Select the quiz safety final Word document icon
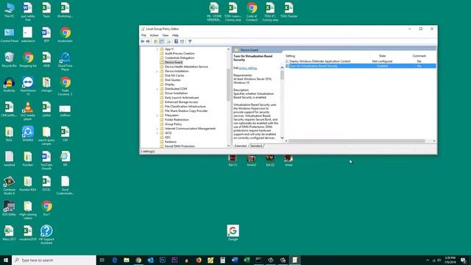 click(28, 12)
